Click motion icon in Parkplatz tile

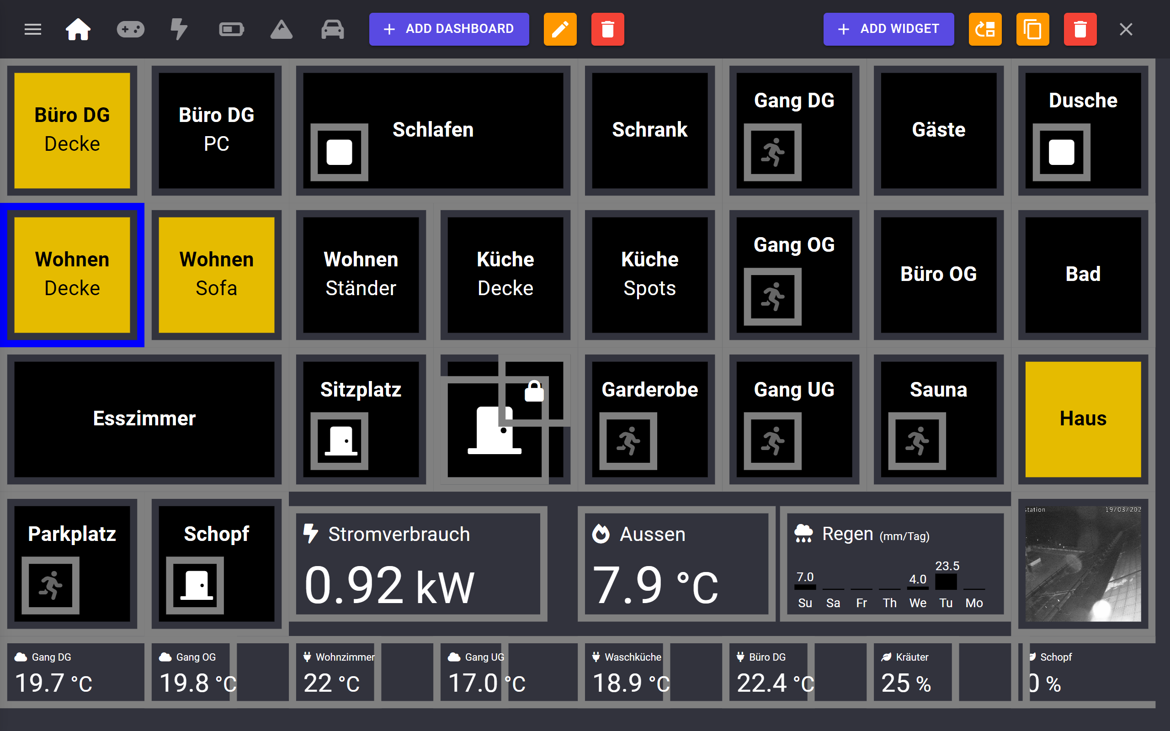(x=50, y=585)
